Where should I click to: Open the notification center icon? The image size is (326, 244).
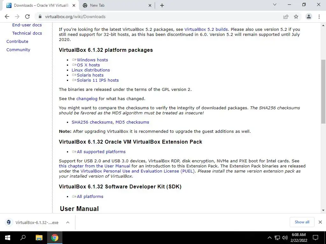point(315,238)
